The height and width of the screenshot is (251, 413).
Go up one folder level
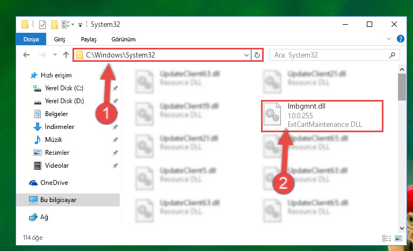(x=66, y=55)
